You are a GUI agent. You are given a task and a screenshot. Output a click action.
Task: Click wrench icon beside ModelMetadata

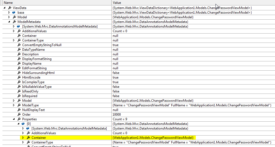14,22
